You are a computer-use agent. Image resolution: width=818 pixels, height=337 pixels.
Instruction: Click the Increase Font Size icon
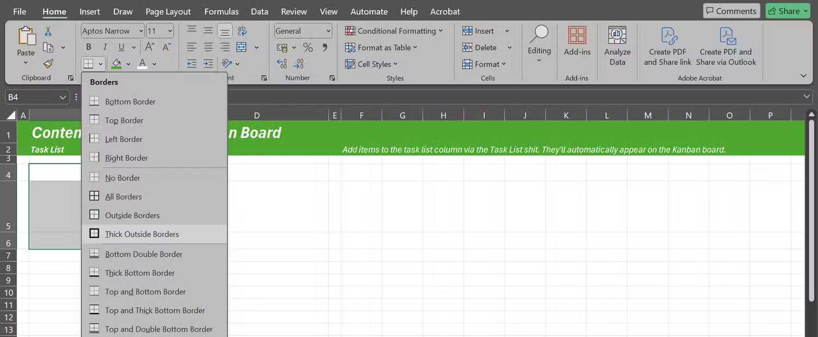149,47
